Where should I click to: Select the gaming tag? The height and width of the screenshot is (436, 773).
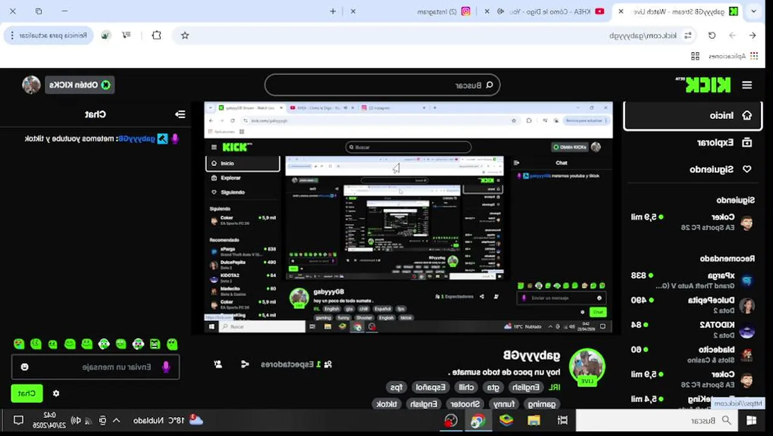(x=541, y=404)
